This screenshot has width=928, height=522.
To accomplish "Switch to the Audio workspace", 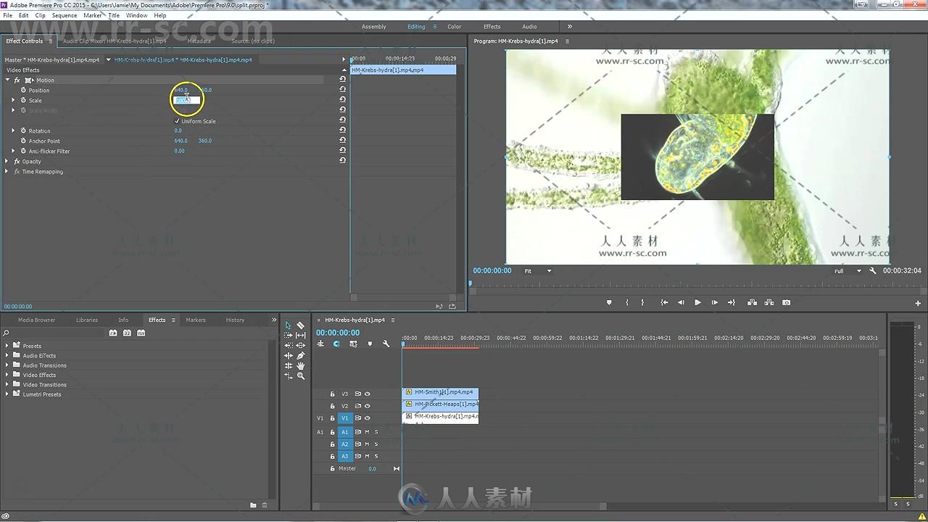I will coord(529,27).
